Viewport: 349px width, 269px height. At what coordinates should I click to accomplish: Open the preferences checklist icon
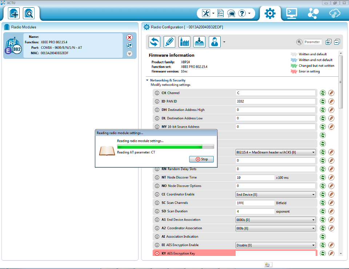(220, 13)
